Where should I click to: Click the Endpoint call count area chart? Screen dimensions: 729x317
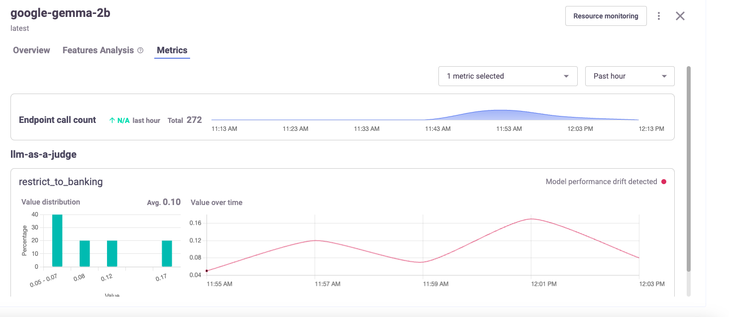424,115
